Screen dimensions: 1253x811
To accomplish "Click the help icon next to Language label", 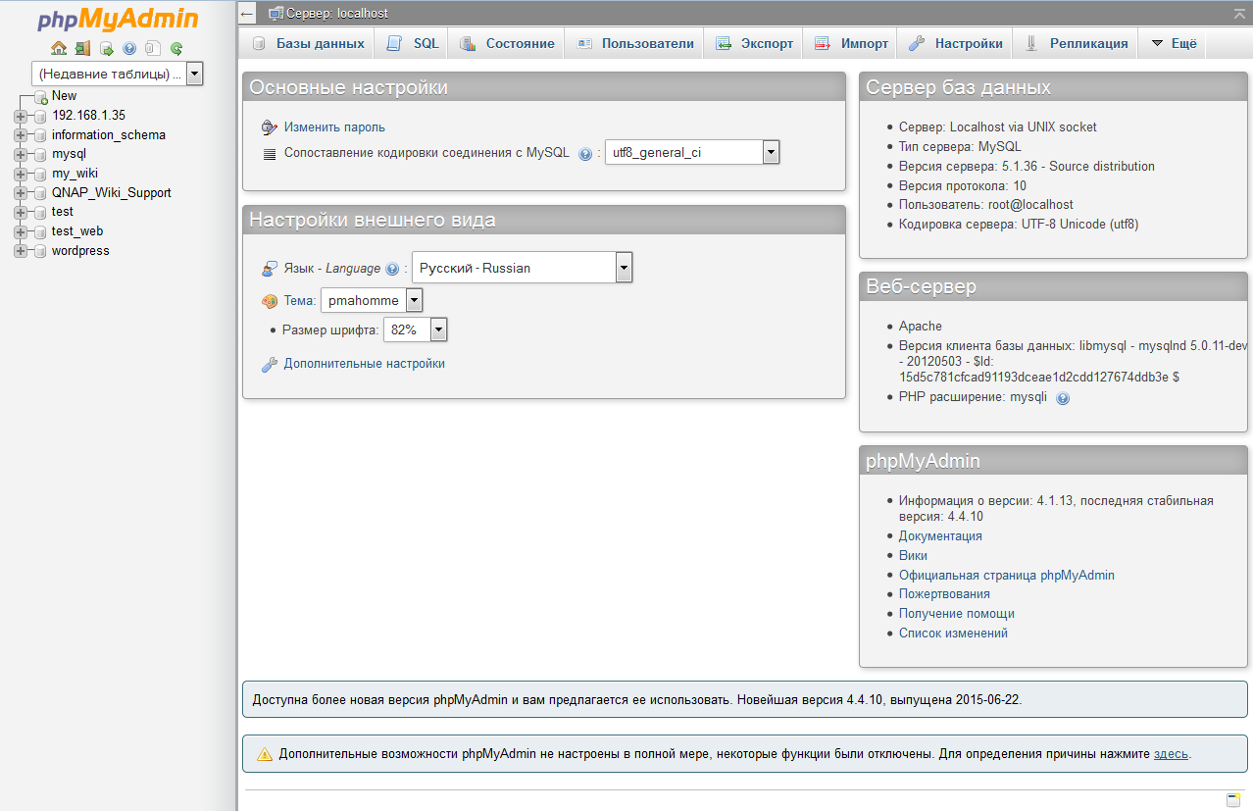I will click(x=392, y=269).
